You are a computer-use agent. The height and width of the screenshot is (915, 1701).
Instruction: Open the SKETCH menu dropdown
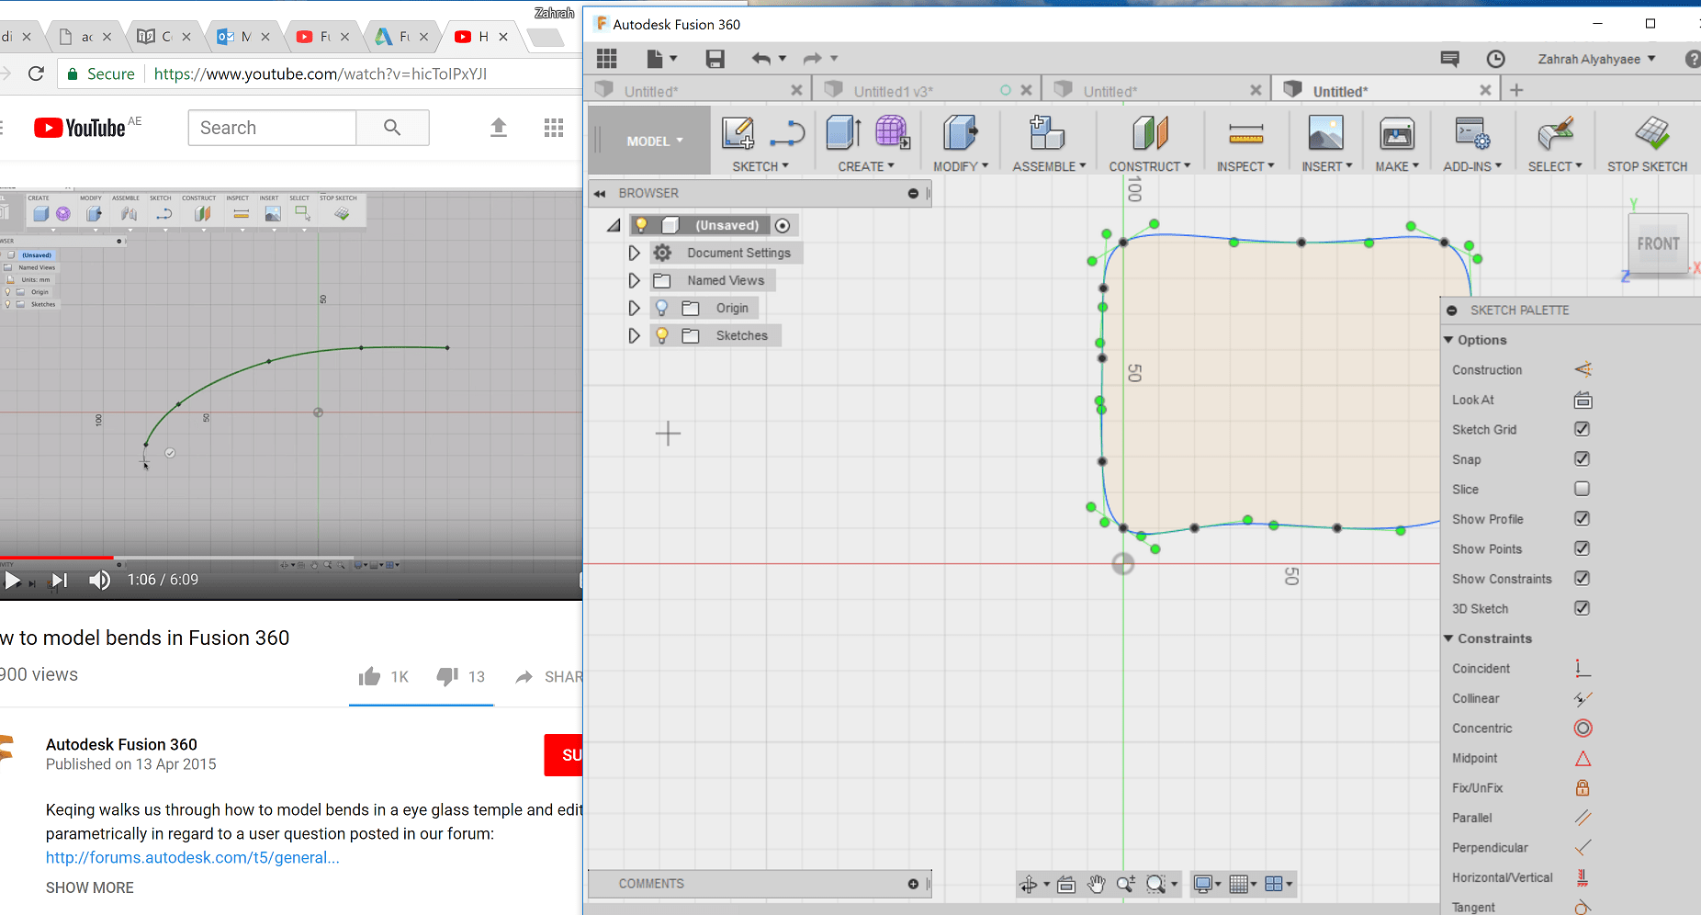tap(760, 166)
